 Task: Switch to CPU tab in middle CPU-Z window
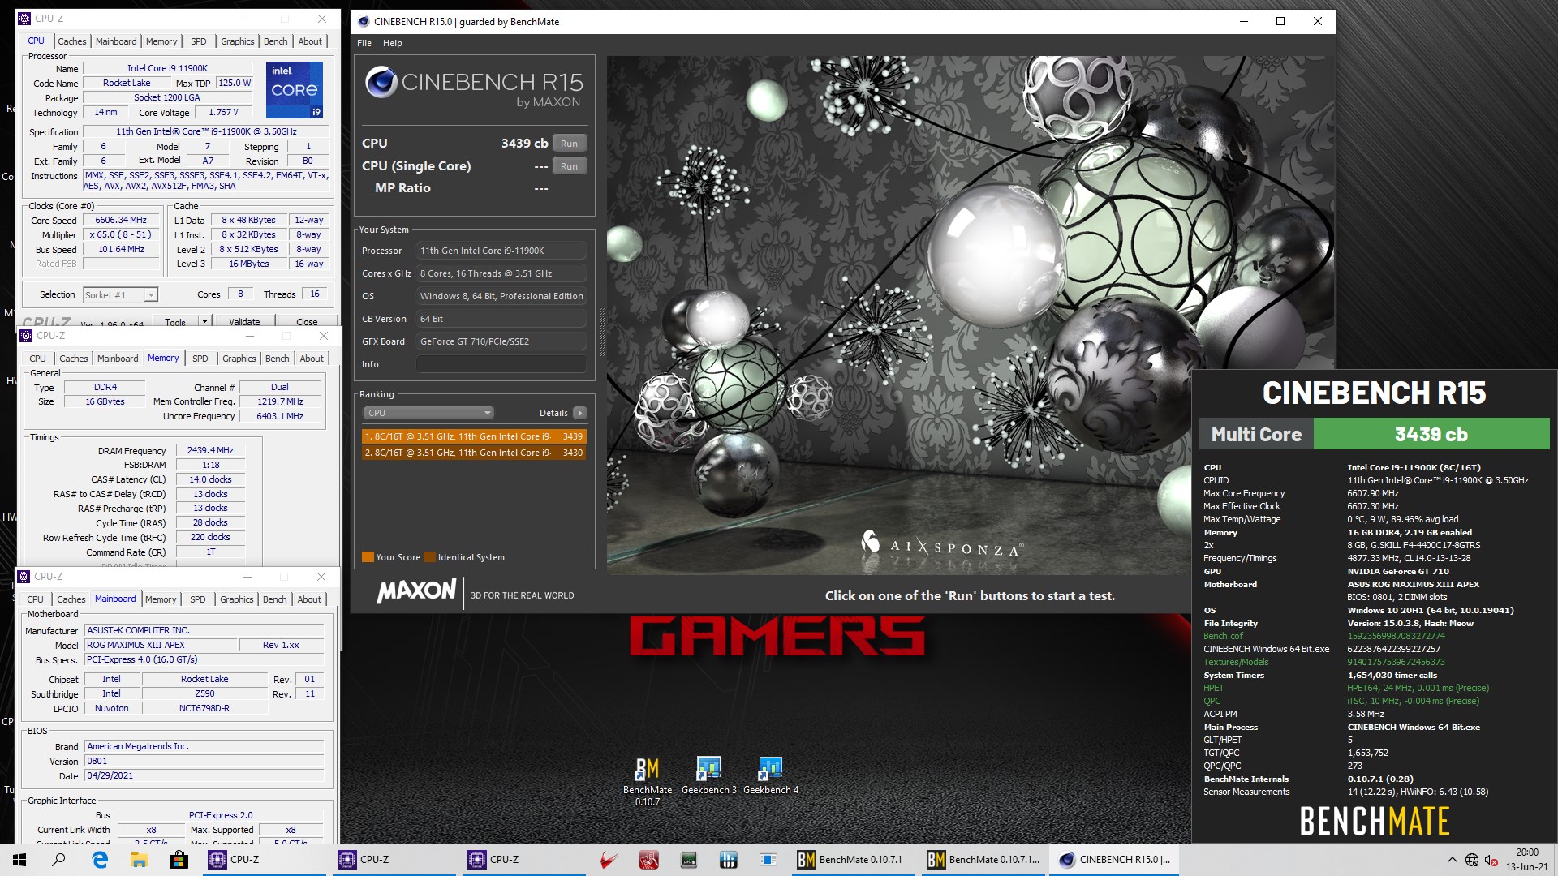37,359
